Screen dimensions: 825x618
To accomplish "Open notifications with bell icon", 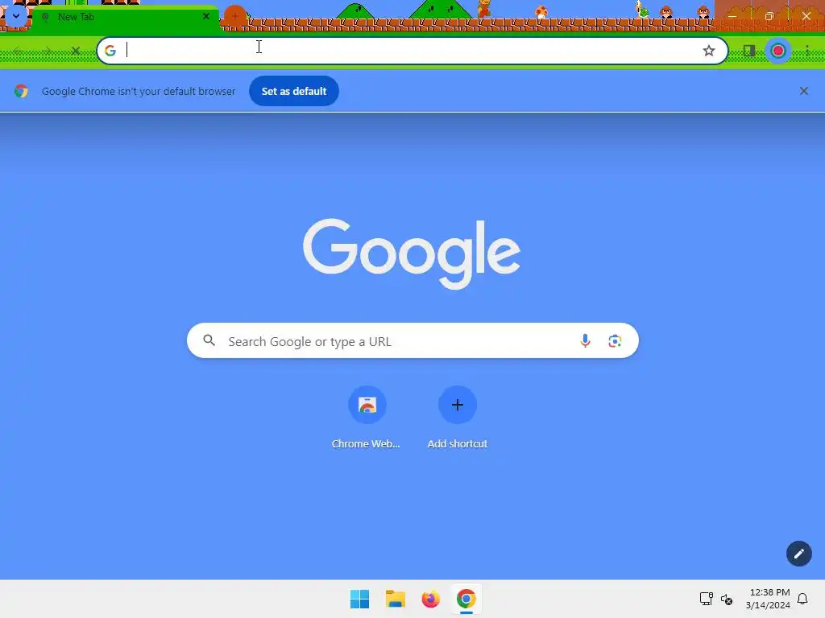I will 802,599.
